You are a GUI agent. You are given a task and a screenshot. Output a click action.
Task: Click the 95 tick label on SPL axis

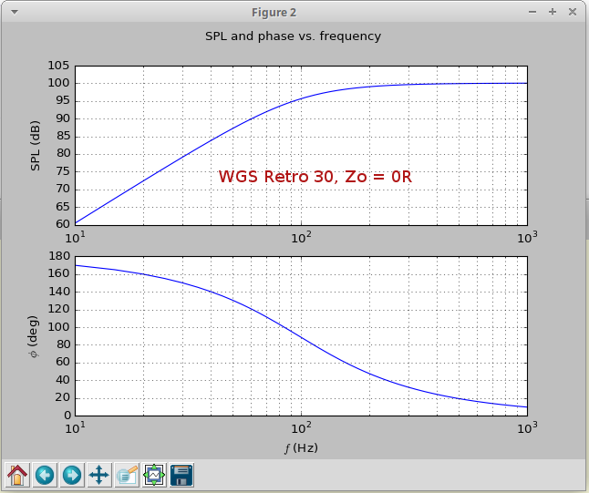pos(63,100)
